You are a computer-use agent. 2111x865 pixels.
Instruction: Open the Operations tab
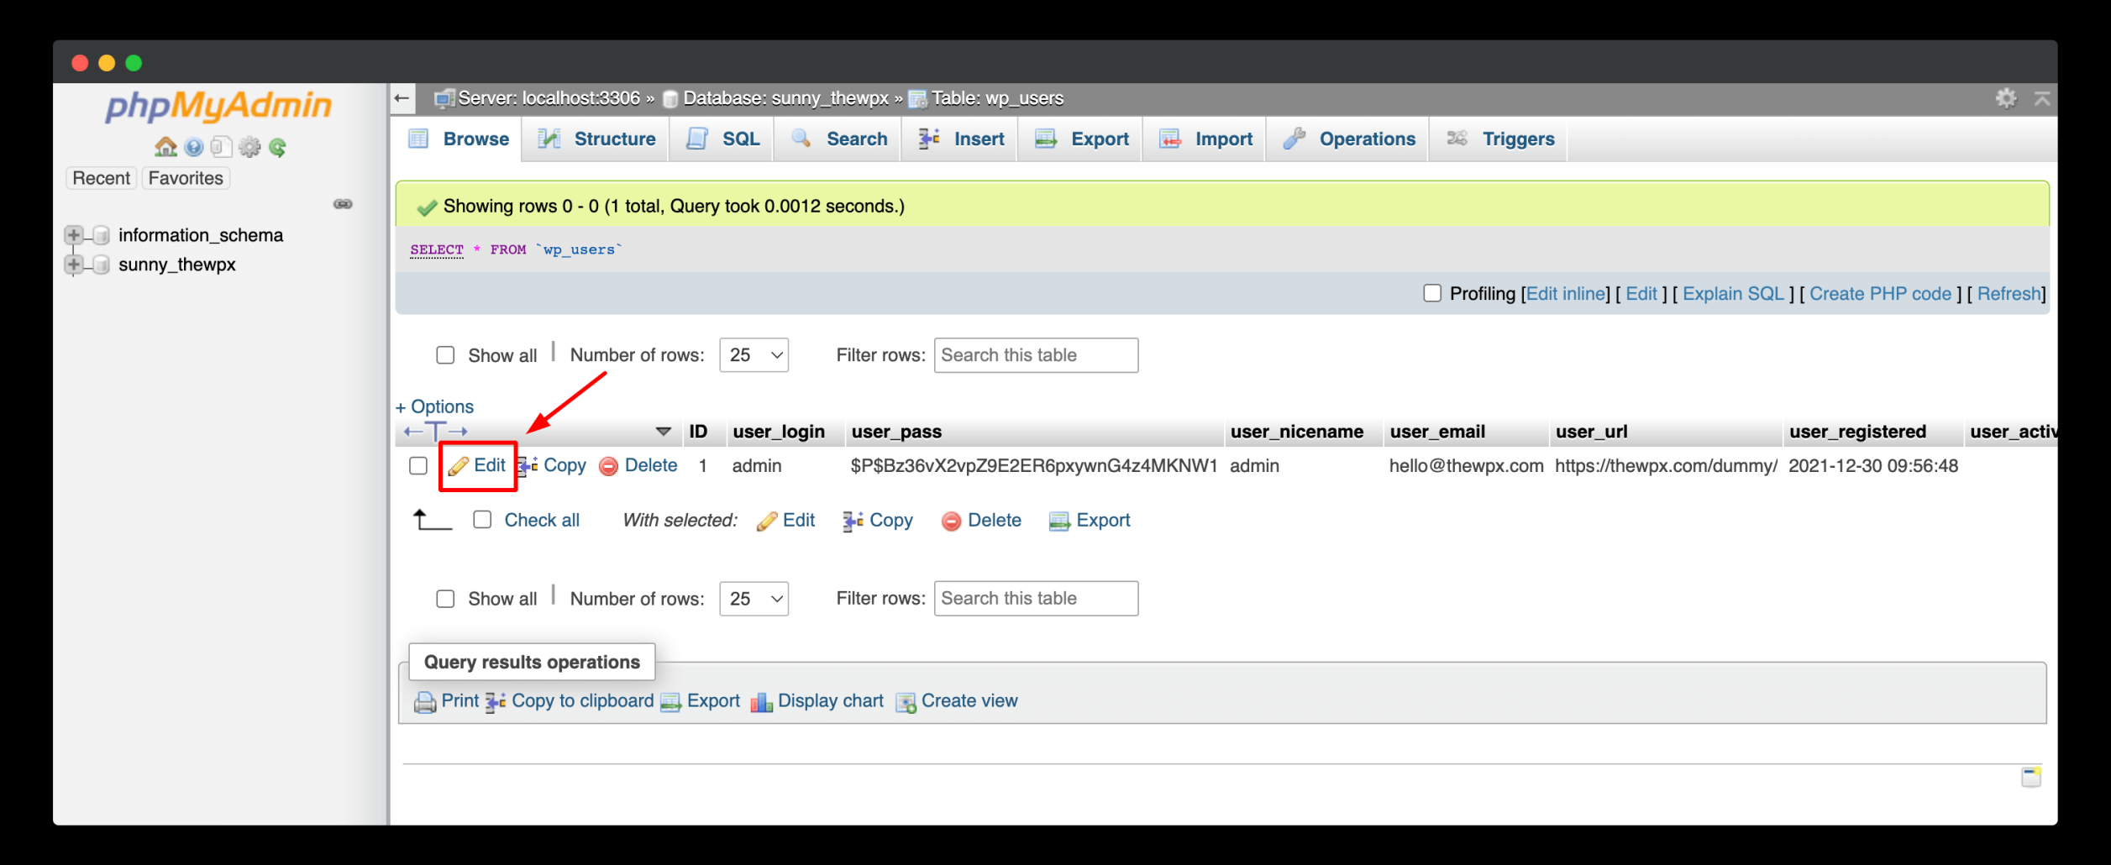click(1349, 139)
